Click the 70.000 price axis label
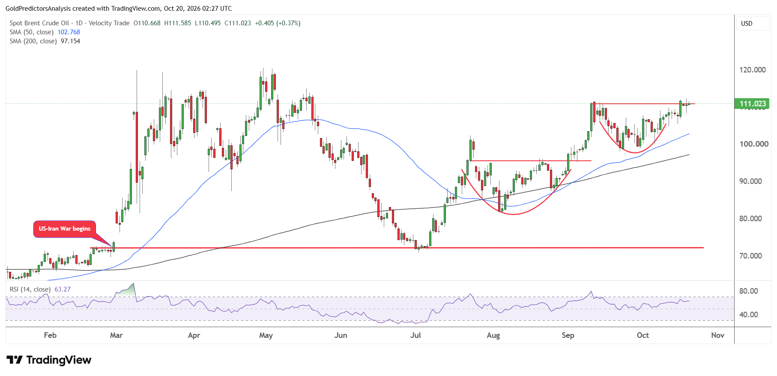Image resolution: width=777 pixels, height=376 pixels. click(751, 256)
